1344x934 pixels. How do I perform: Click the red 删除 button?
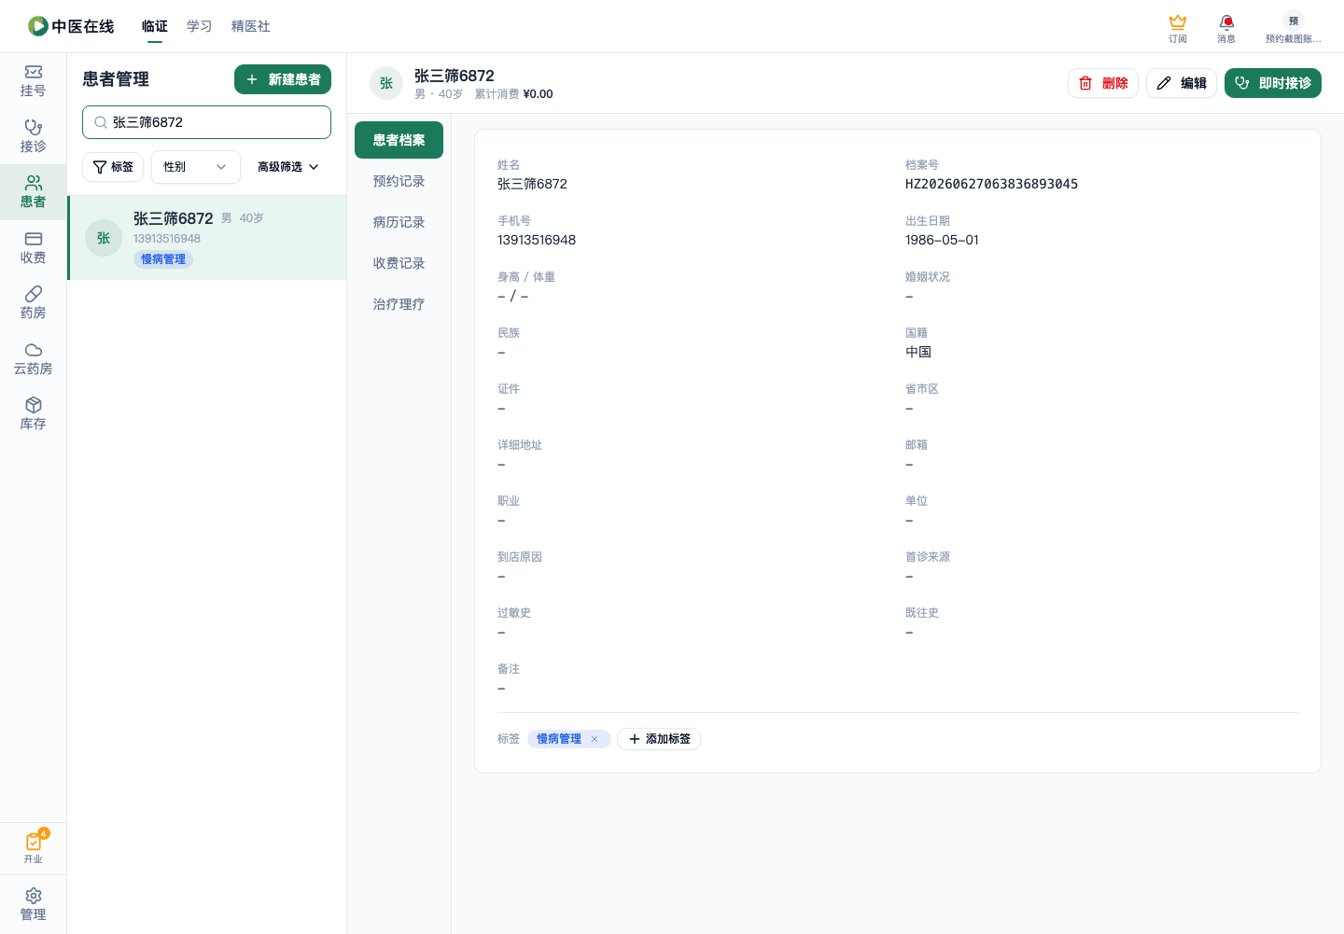1103,83
